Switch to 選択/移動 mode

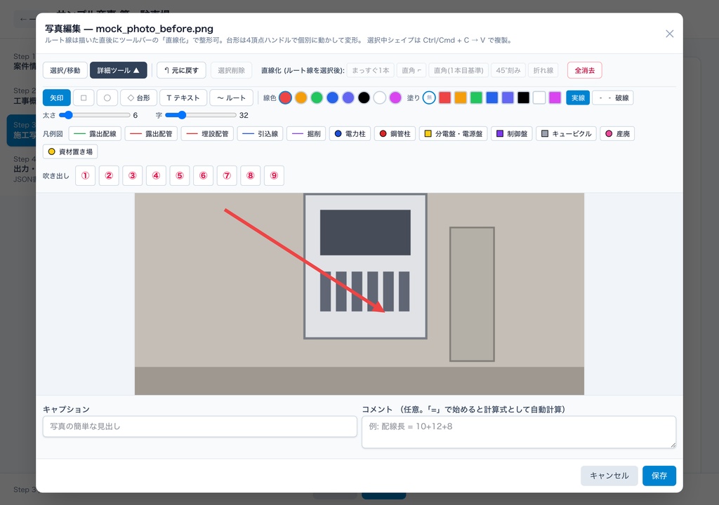[x=65, y=70]
